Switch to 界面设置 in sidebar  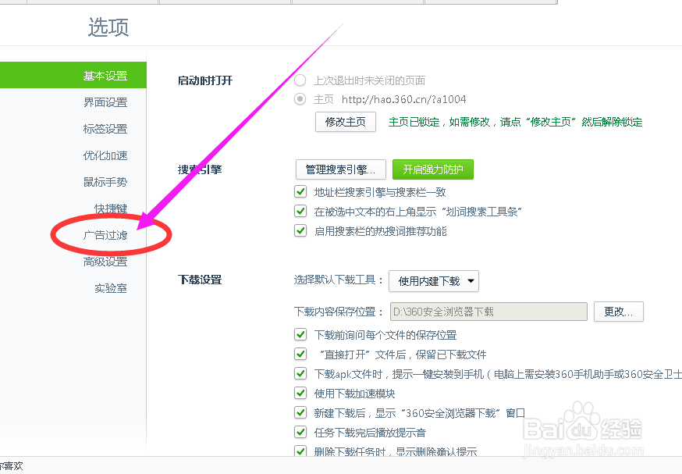105,102
